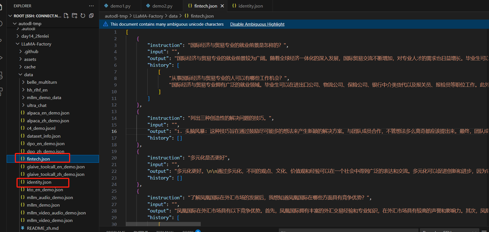
Task: Click JSON icon beside dataset_info.json
Action: tap(23, 136)
